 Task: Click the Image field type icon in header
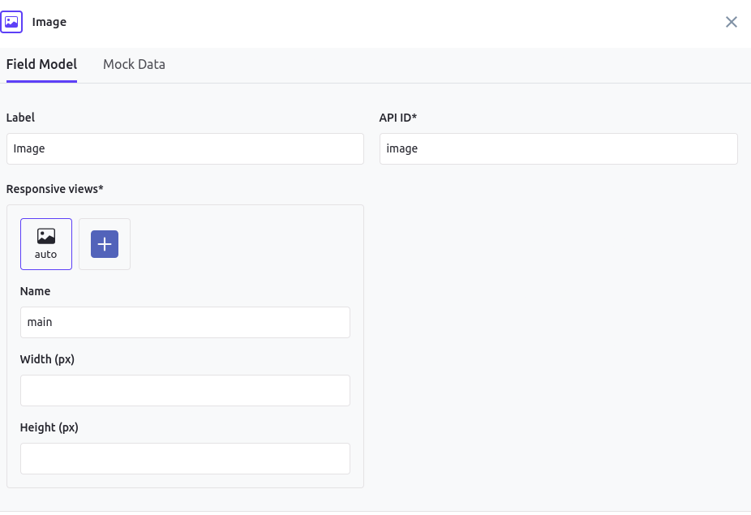[11, 22]
